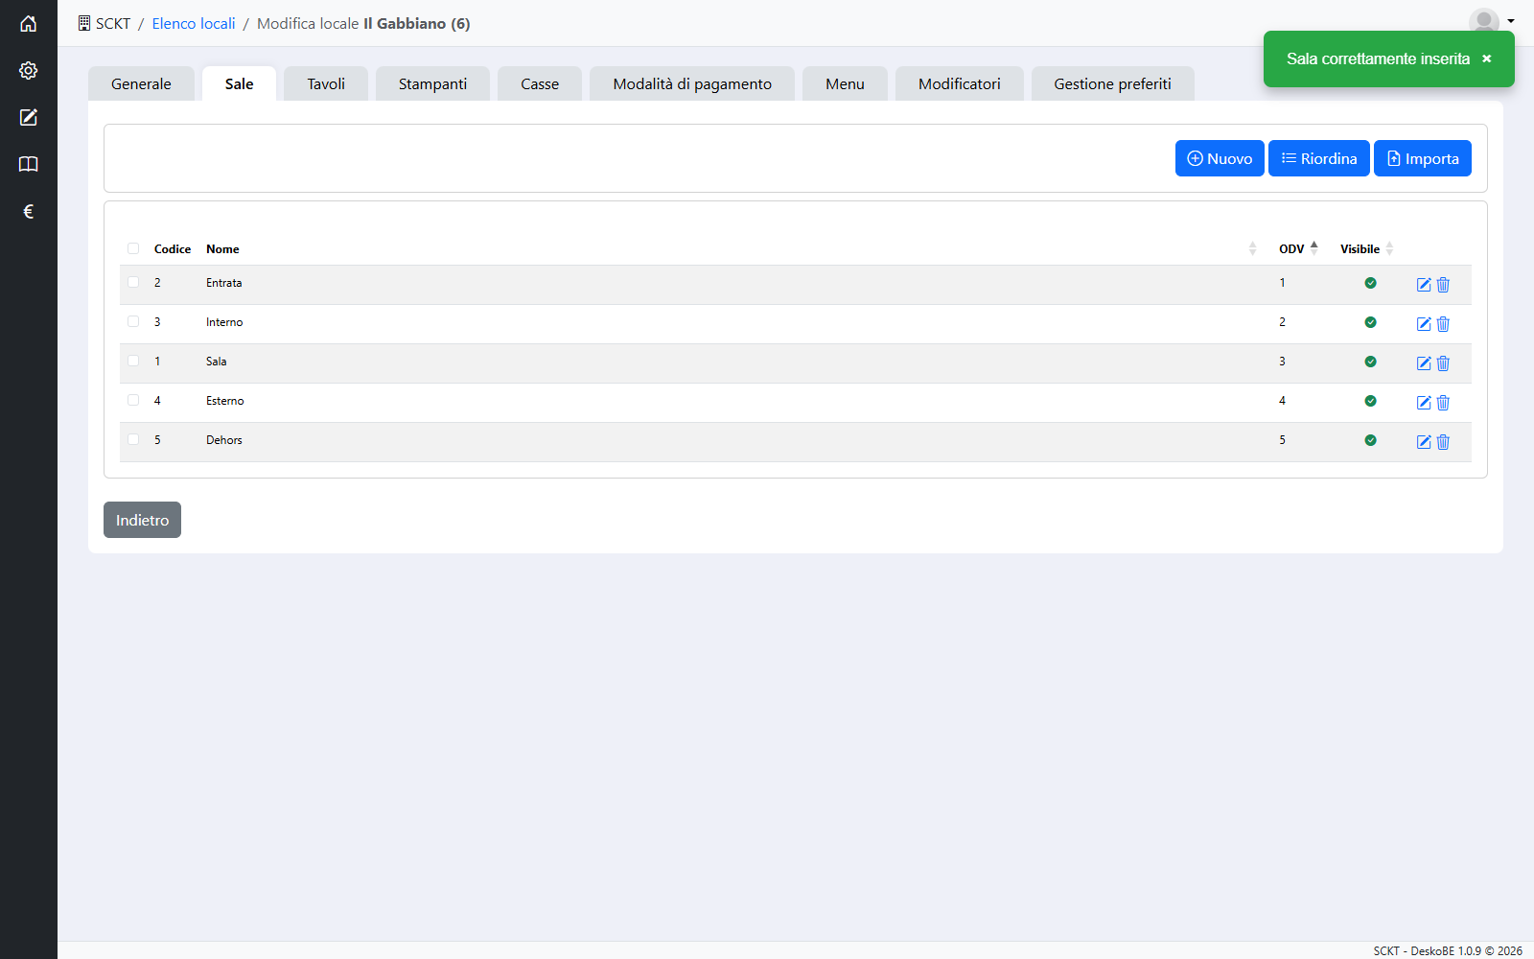The image size is (1534, 959).
Task: Click the Riordina button
Action: click(x=1319, y=158)
